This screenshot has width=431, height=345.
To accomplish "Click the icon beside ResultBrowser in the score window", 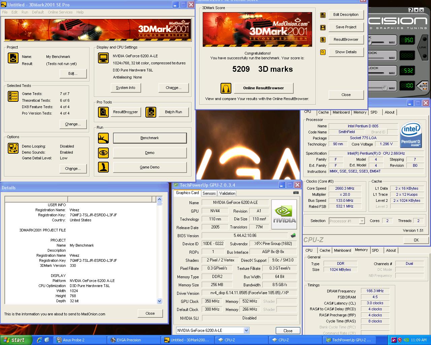I will pos(323,40).
